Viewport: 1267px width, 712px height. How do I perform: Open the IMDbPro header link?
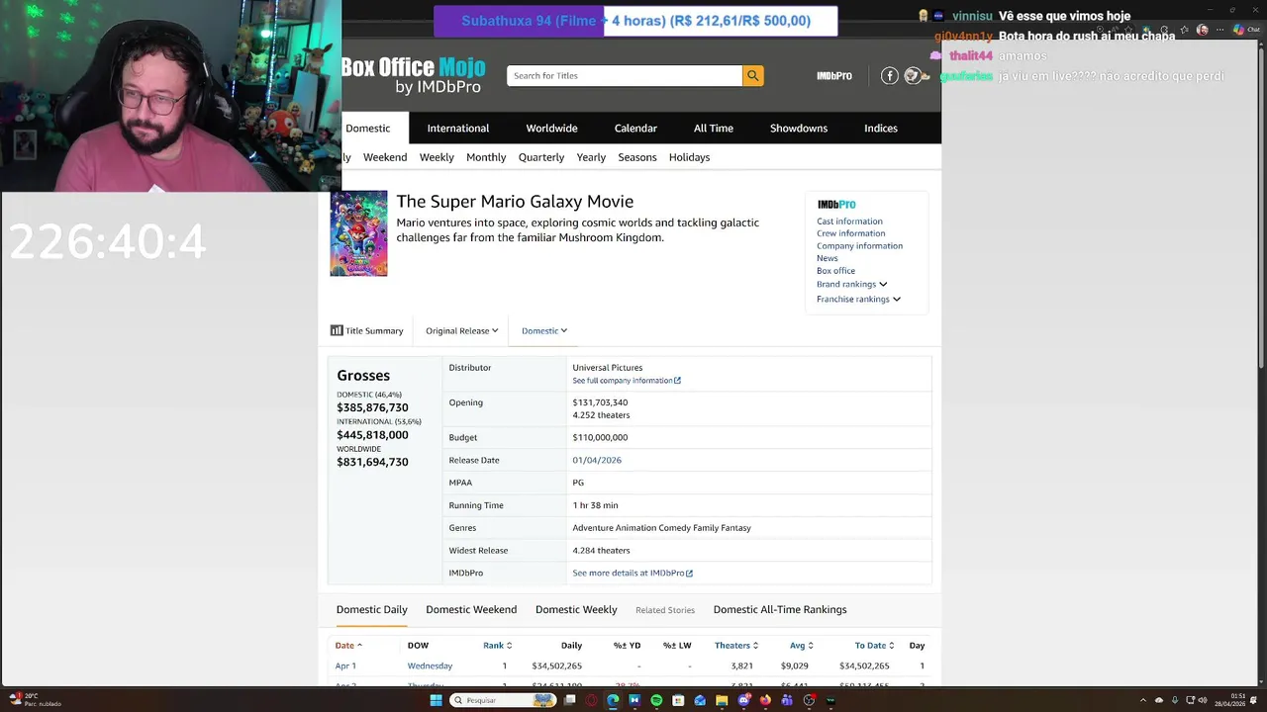point(834,76)
